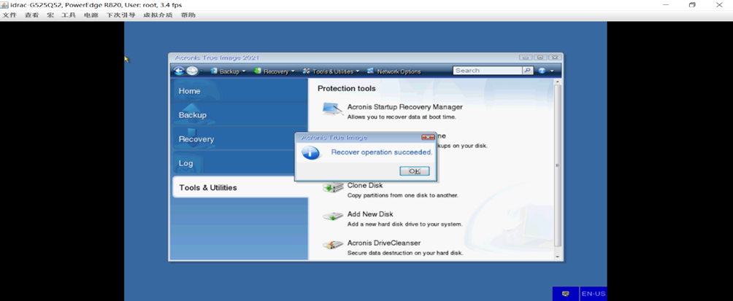Click OK in the recover succeeded dialog
Image resolution: width=733 pixels, height=301 pixels.
point(415,171)
